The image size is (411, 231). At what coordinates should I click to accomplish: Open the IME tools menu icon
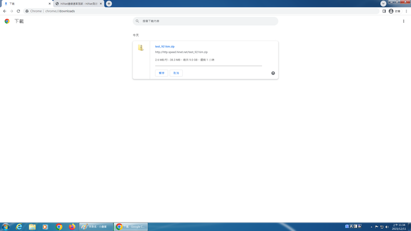[360, 226]
